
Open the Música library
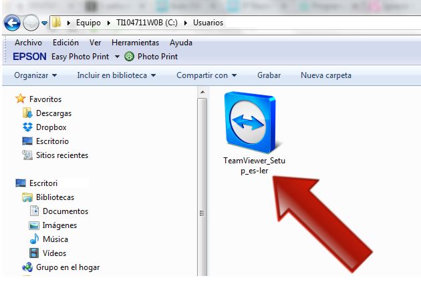coord(55,239)
